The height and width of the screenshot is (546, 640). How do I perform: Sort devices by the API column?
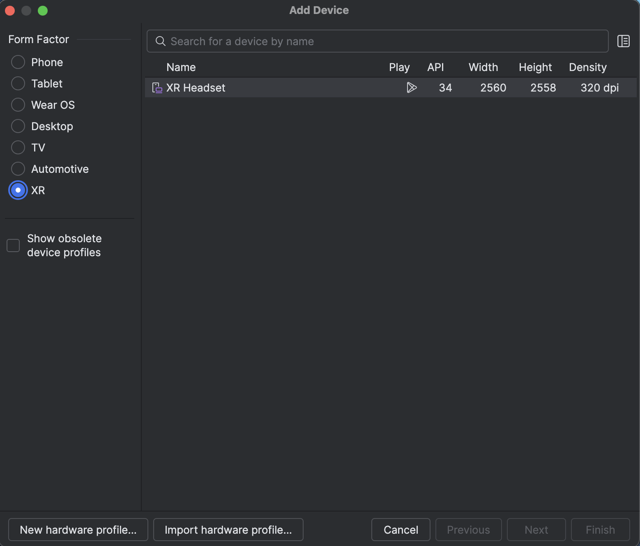436,67
